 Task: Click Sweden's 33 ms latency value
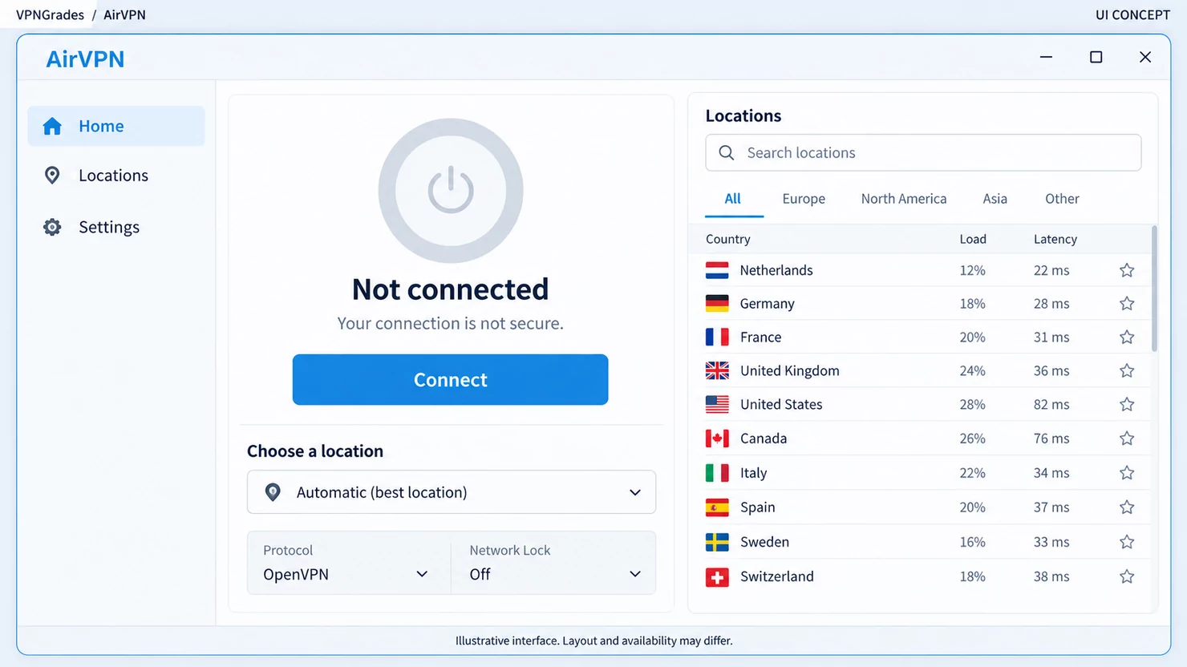pyautogui.click(x=1051, y=542)
